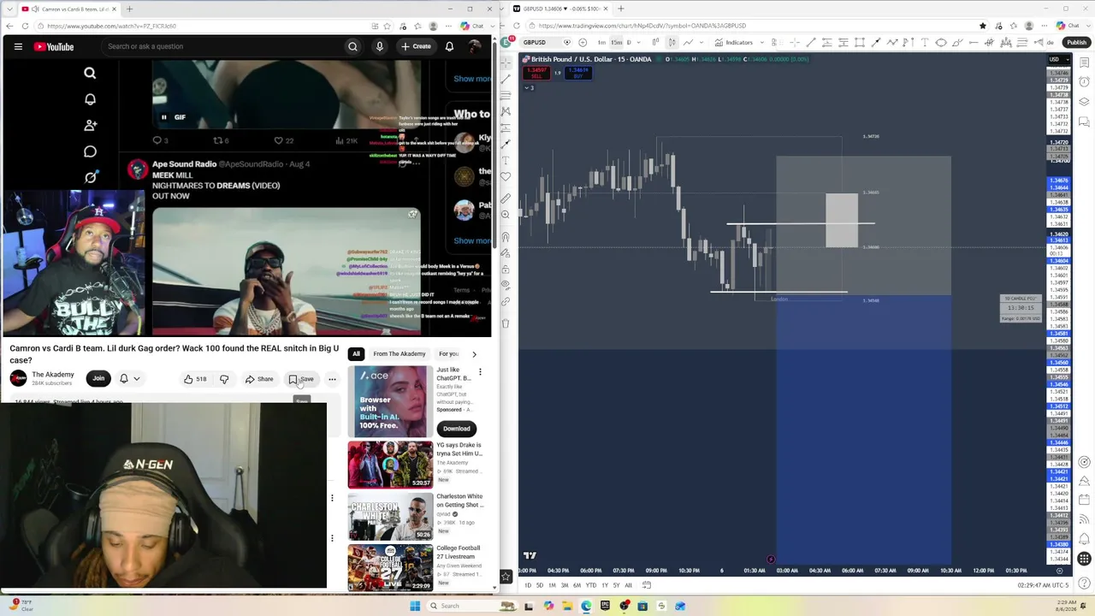This screenshot has height=616, width=1095.
Task: Open the apps grid in TradingView right sidebar
Action: click(1085, 560)
